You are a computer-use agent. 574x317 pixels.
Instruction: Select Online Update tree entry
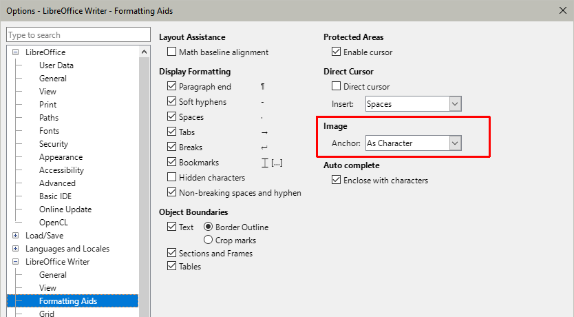(x=65, y=209)
